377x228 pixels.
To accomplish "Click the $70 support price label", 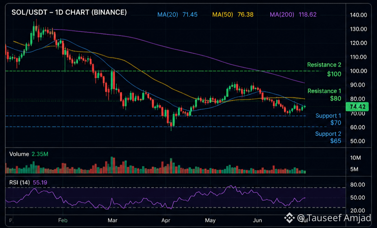I will [x=336, y=123].
